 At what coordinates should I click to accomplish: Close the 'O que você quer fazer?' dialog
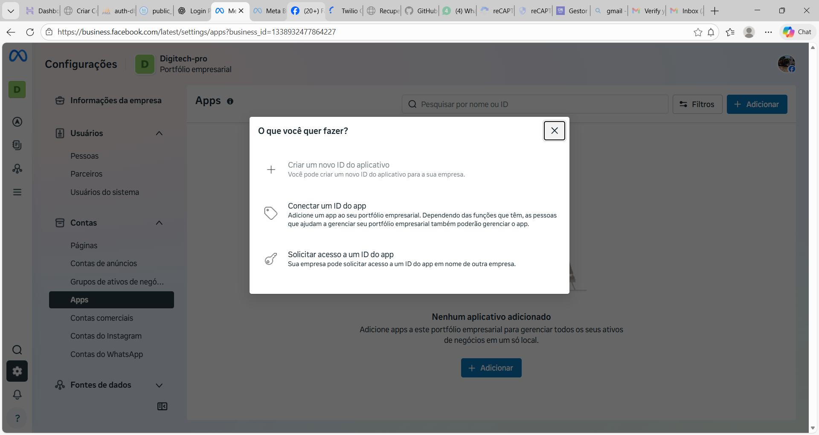(554, 130)
